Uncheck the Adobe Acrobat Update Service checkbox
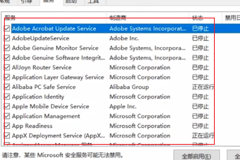Screen dimensions: 240x160 (7, 29)
